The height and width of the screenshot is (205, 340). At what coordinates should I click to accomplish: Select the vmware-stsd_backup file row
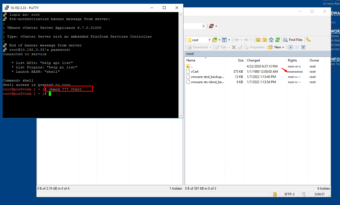(x=258, y=77)
